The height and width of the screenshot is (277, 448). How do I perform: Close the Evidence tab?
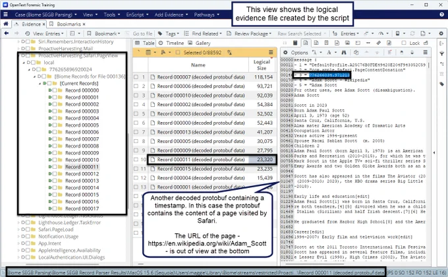coord(43,24)
